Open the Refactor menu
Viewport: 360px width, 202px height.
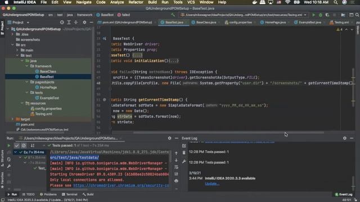(x=136, y=2)
